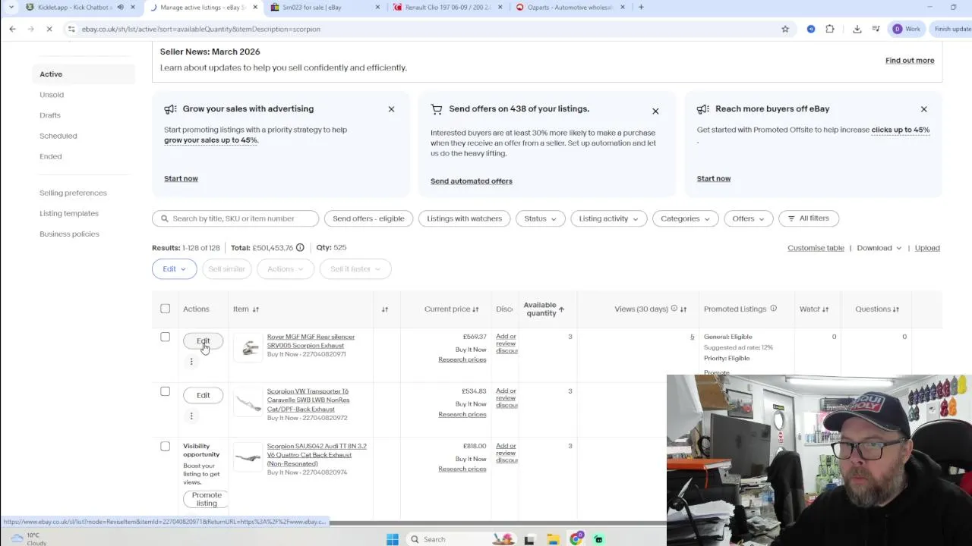Open the browser Extensions puzzle icon
972x546 pixels.
[830, 29]
